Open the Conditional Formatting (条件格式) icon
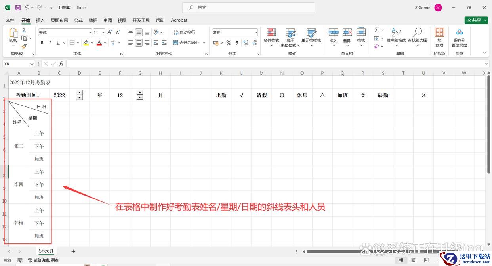Image resolution: width=492 pixels, height=266 pixels. click(271, 33)
